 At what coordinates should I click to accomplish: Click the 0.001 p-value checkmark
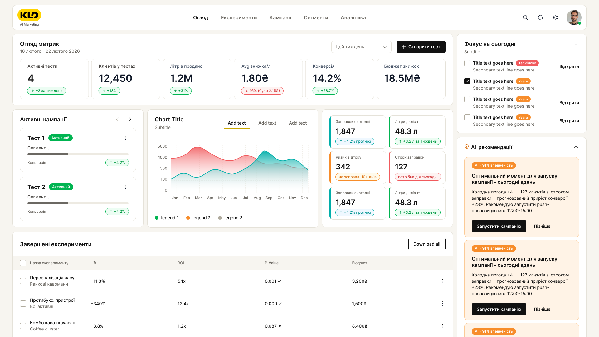tap(280, 281)
